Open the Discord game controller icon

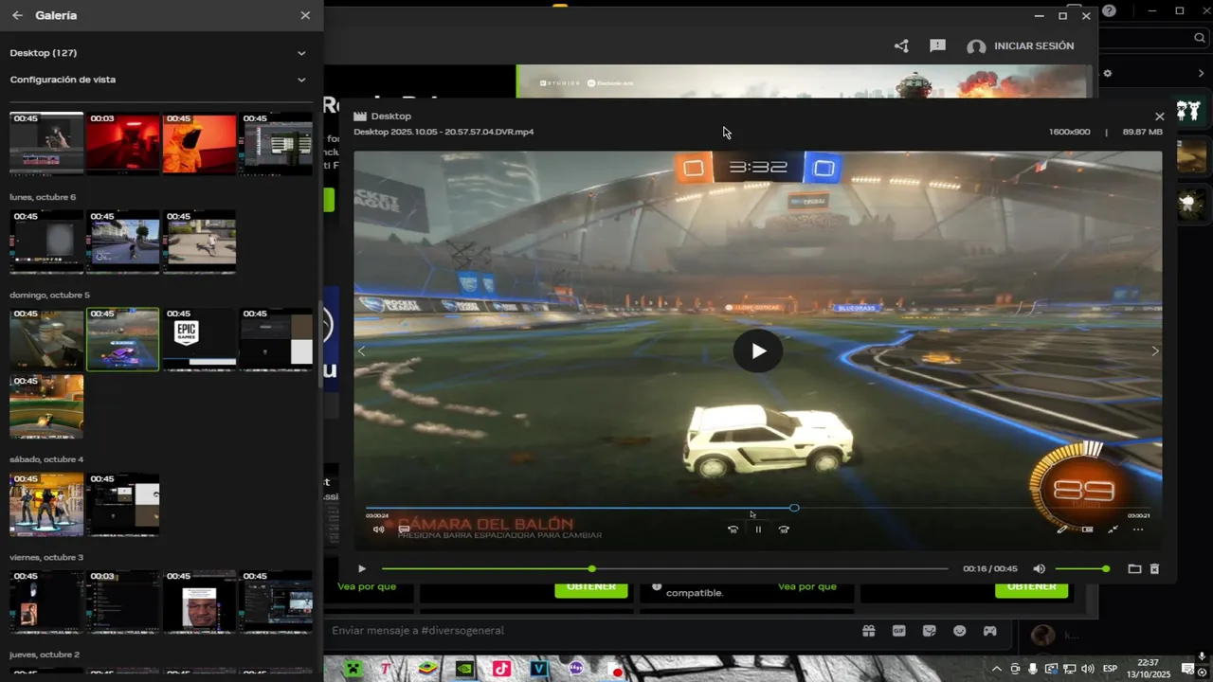pyautogui.click(x=989, y=631)
